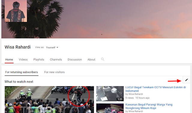
Task: Click the large featured crowd video thumbnail
Action: click(49, 100)
